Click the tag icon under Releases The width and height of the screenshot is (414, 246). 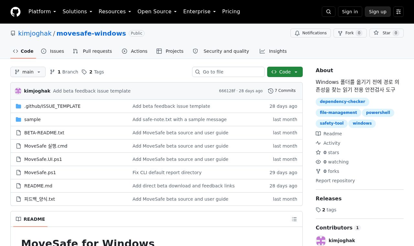(x=318, y=210)
